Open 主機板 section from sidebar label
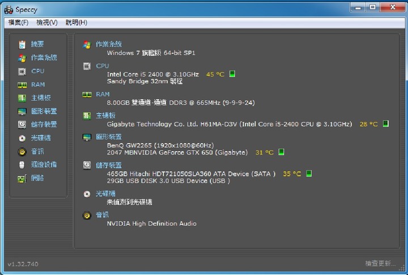Image resolution: width=408 pixels, height=275 pixels. click(x=41, y=98)
